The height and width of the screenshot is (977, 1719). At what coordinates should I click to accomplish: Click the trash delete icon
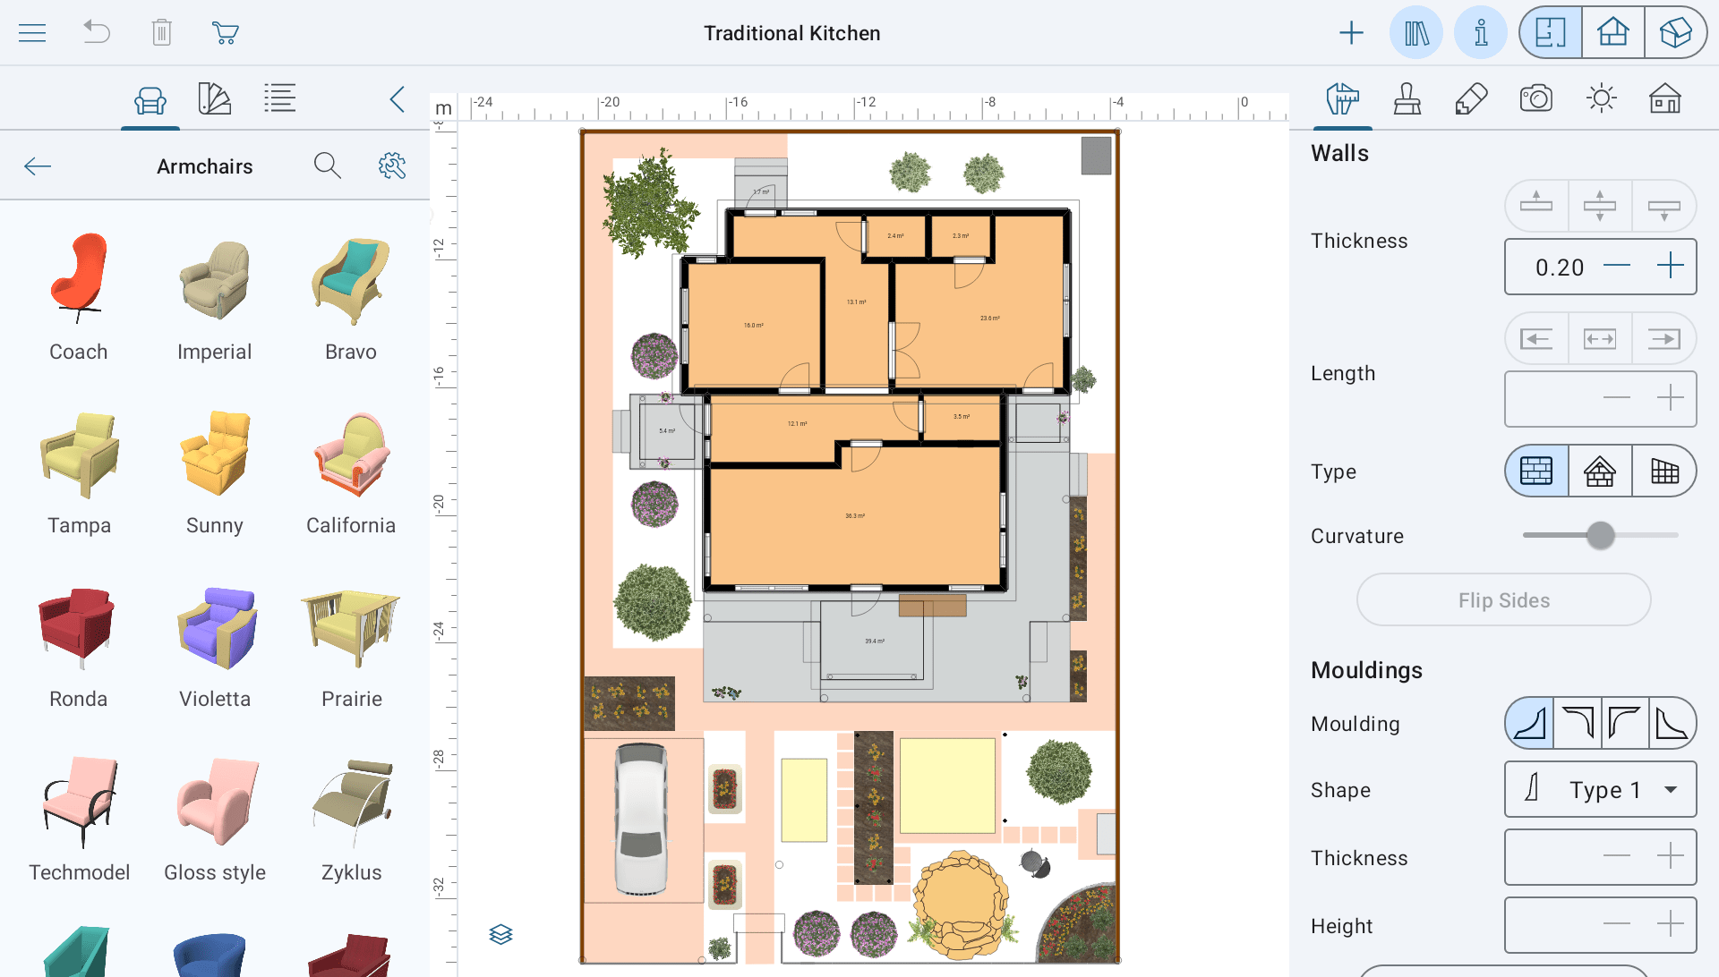(x=161, y=32)
